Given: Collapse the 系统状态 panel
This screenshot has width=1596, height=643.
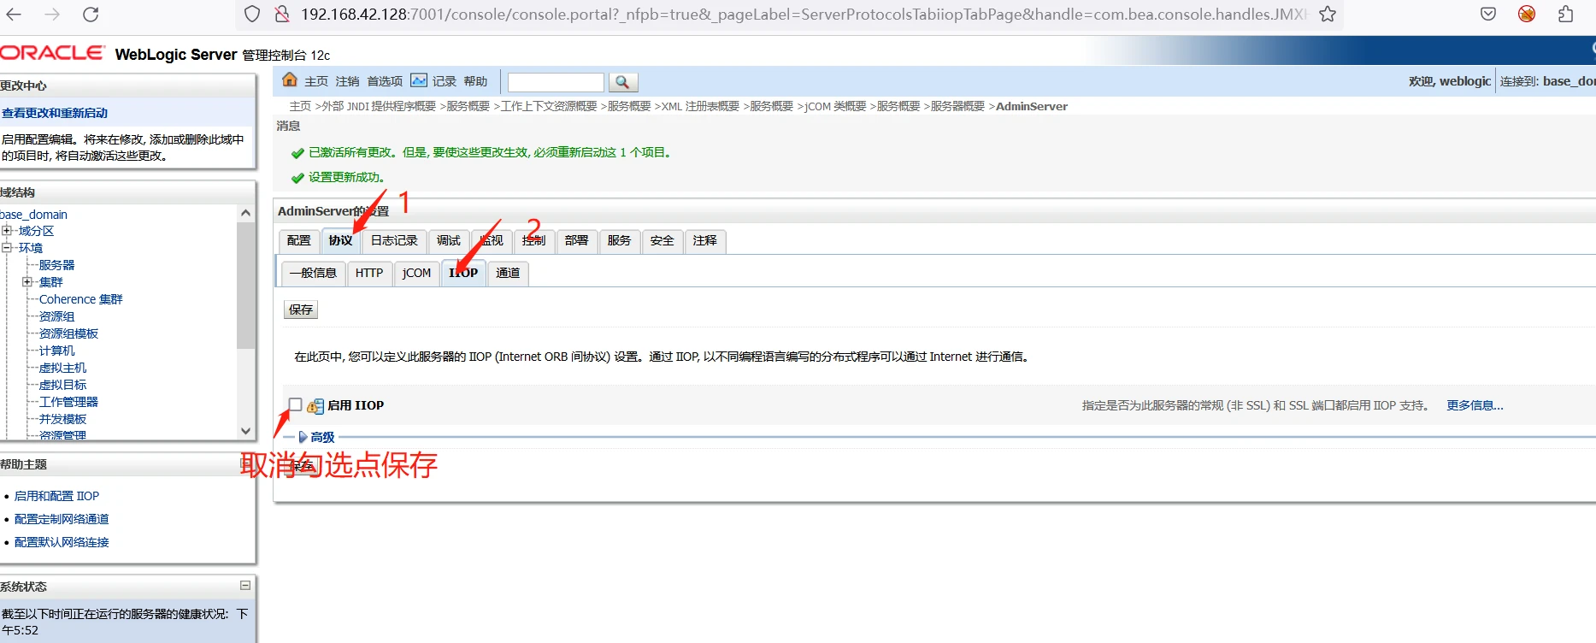Looking at the screenshot, I should [x=245, y=586].
